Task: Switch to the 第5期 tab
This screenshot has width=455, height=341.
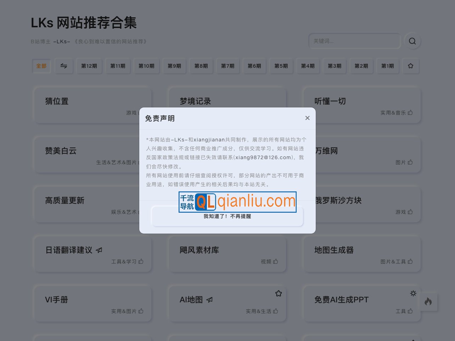Action: pyautogui.click(x=281, y=66)
